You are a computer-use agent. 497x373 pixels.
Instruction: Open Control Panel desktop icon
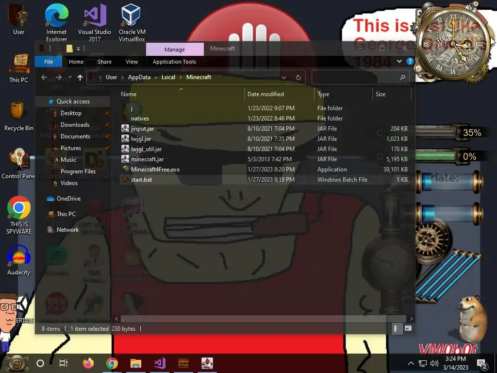18,164
